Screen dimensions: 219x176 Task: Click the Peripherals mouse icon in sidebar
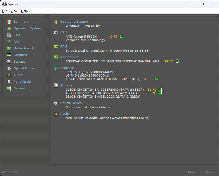(9, 82)
